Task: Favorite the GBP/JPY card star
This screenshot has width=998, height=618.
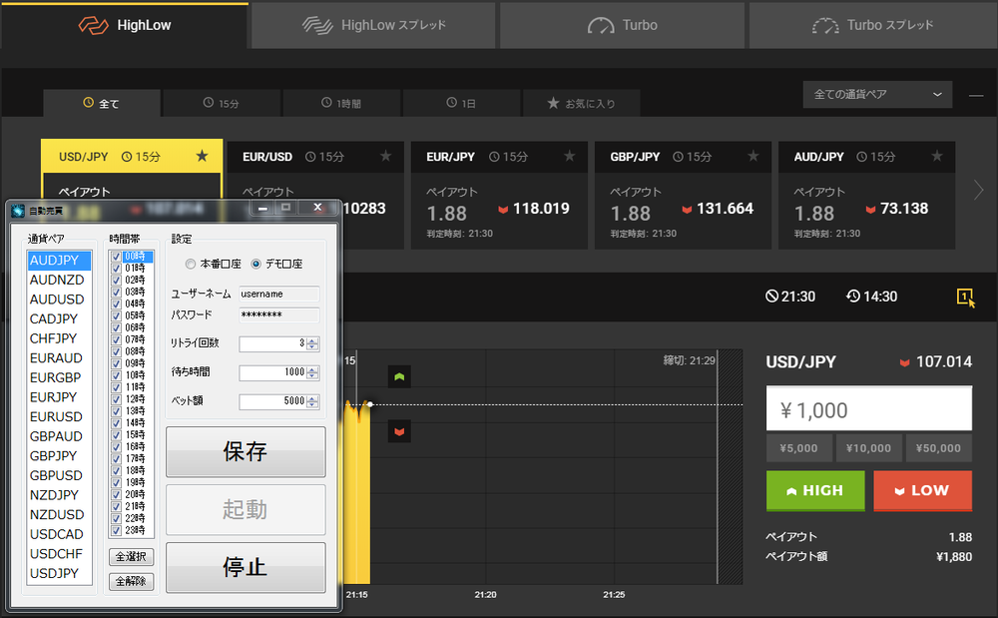Action: click(752, 156)
